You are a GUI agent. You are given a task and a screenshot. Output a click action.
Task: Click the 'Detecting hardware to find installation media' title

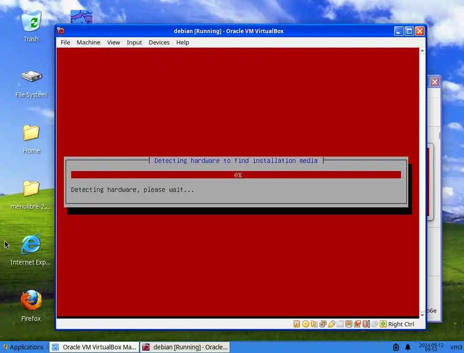pos(236,161)
